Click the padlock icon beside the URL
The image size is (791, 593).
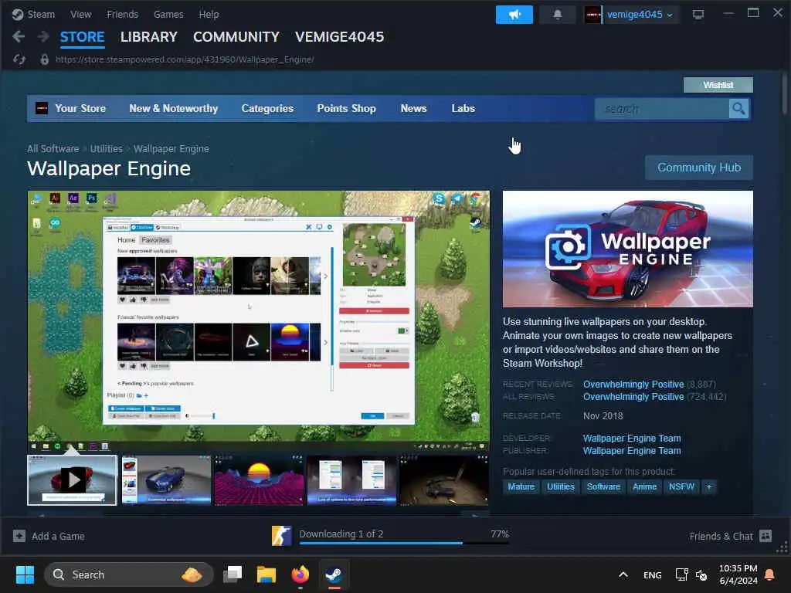(44, 59)
